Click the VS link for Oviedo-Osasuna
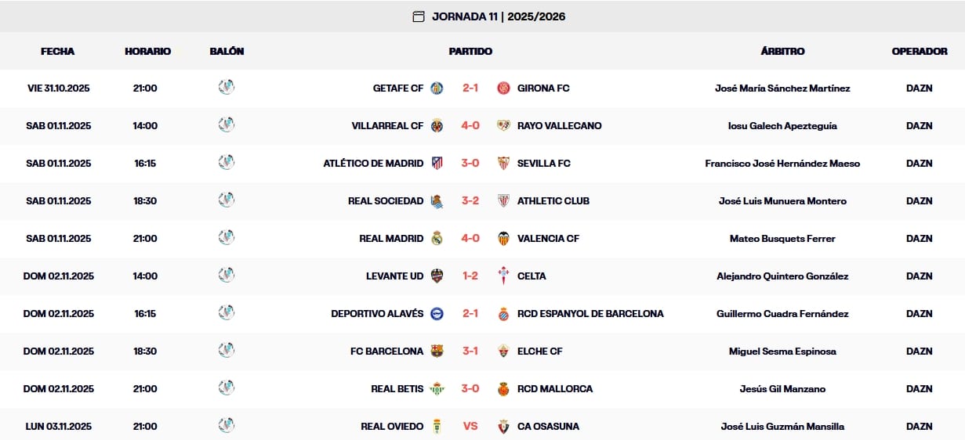Screen dimensions: 965x440 click(x=470, y=427)
